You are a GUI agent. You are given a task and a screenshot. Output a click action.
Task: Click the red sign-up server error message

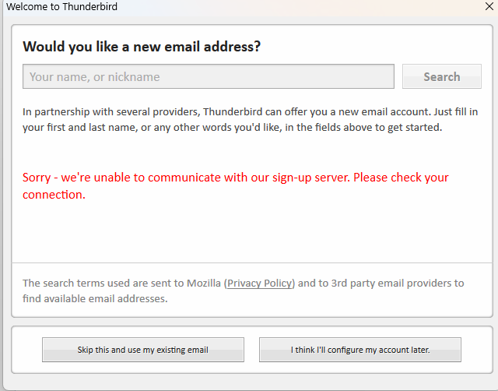tap(235, 178)
